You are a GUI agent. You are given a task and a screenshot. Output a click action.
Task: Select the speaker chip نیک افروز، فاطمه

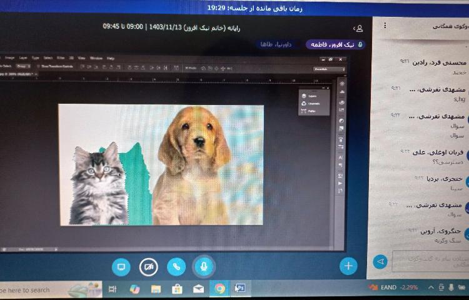[336, 44]
